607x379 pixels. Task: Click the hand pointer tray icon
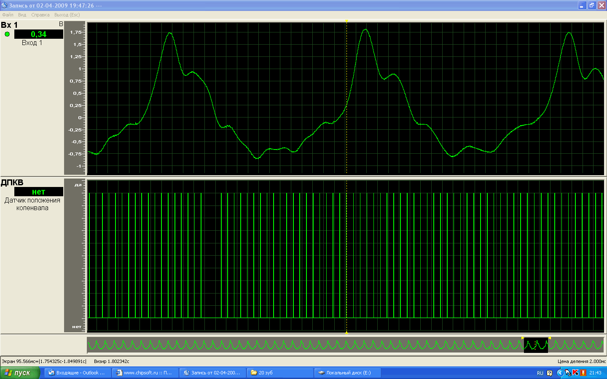coord(568,373)
